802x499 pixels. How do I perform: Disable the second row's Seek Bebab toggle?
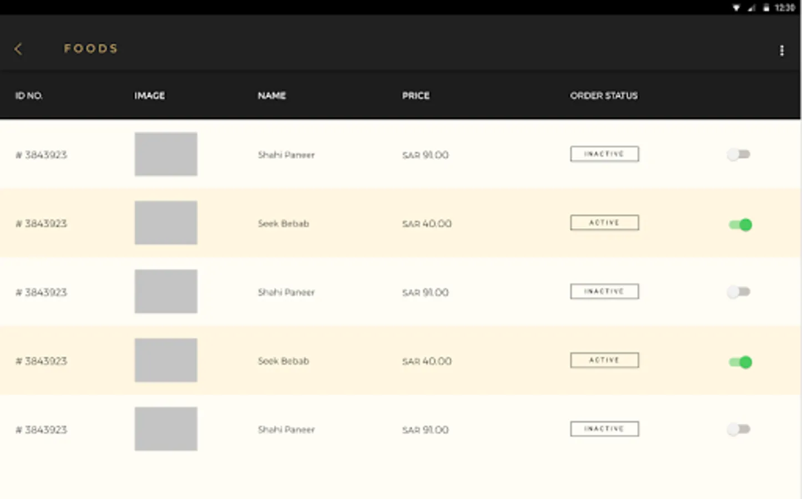[740, 225]
